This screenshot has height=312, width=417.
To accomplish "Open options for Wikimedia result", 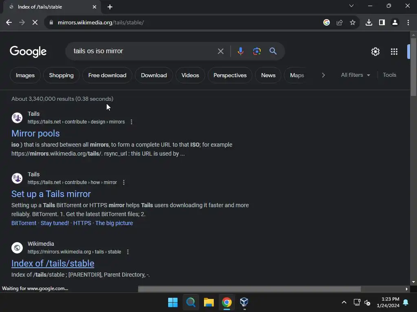I will (128, 252).
